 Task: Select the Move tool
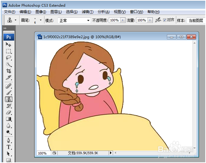(8, 44)
